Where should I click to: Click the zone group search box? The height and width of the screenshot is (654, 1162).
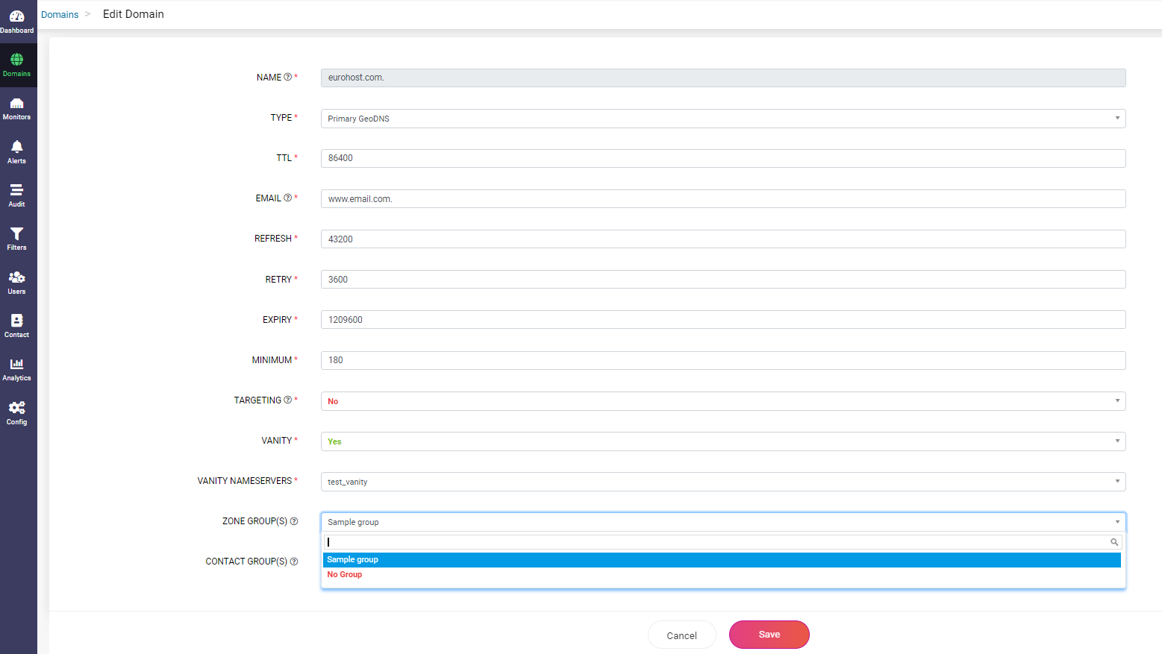722,542
